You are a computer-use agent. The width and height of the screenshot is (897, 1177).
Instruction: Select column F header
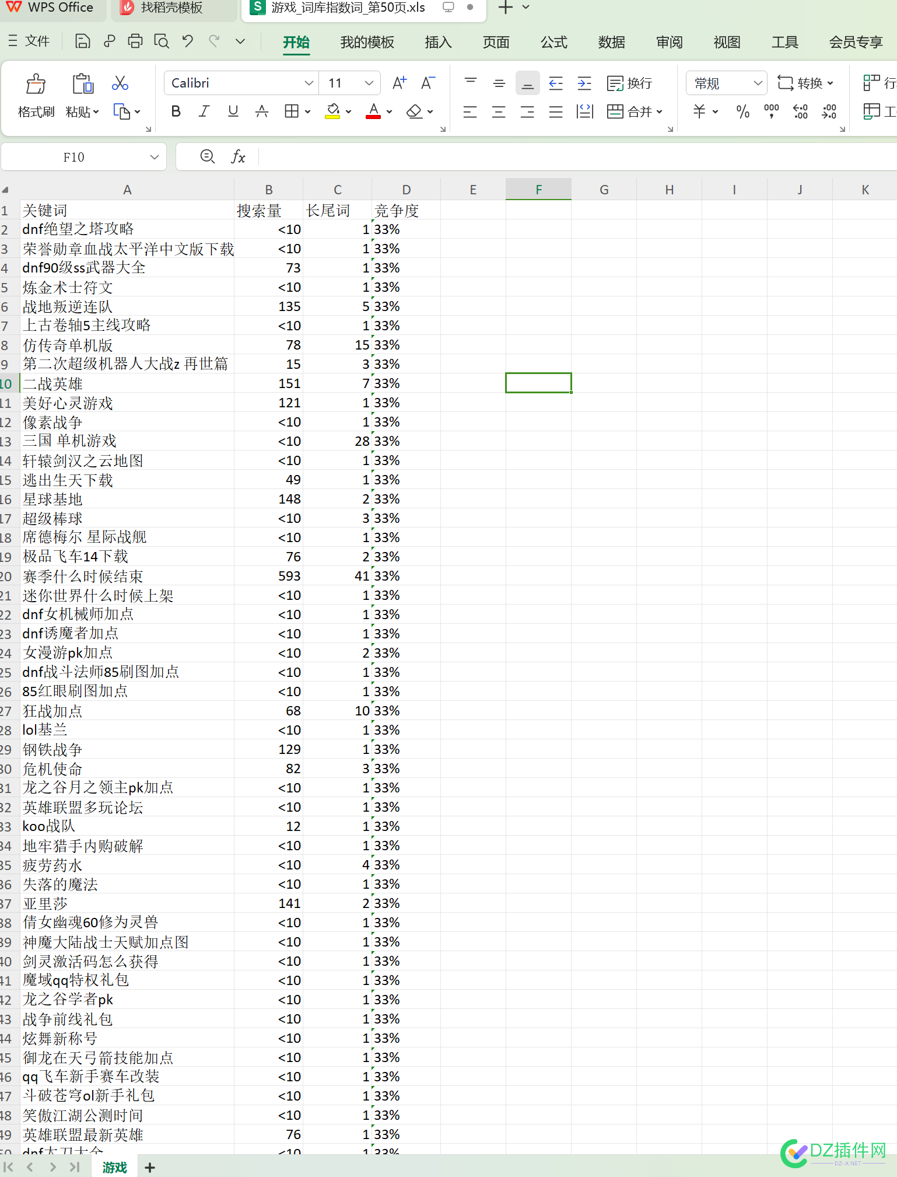[x=538, y=190]
